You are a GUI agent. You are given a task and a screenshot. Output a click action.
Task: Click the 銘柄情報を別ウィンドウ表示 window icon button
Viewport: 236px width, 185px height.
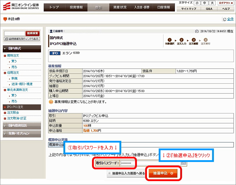[x=22, y=39]
